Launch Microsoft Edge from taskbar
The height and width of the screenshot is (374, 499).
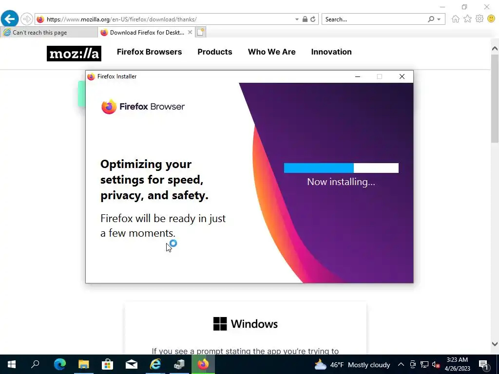(59, 364)
